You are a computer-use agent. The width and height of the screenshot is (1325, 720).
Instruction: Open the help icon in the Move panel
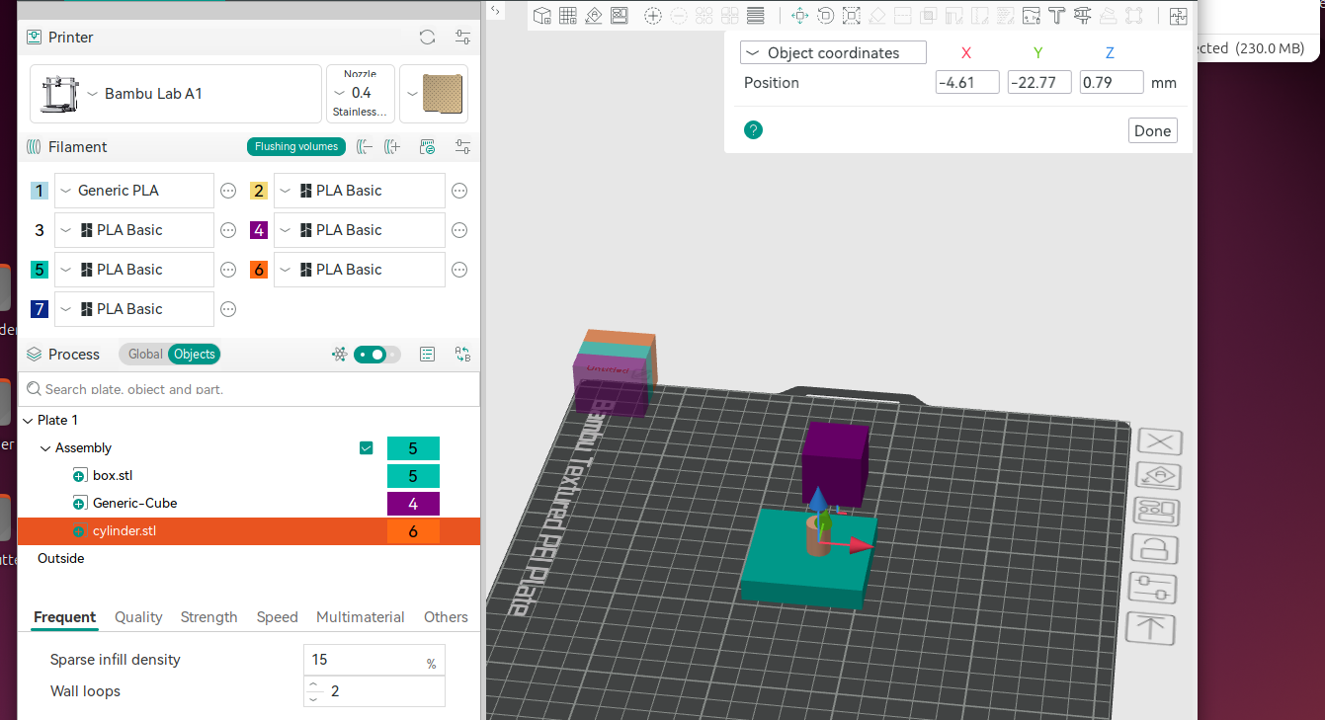[x=753, y=130]
